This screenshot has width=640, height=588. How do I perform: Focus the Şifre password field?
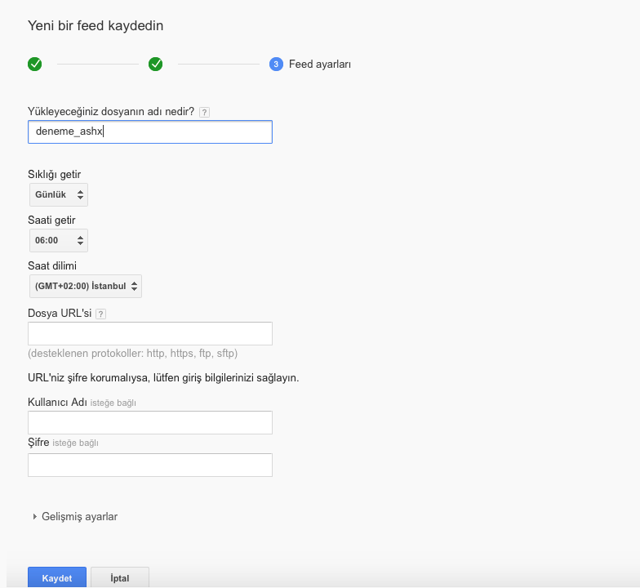pos(150,465)
